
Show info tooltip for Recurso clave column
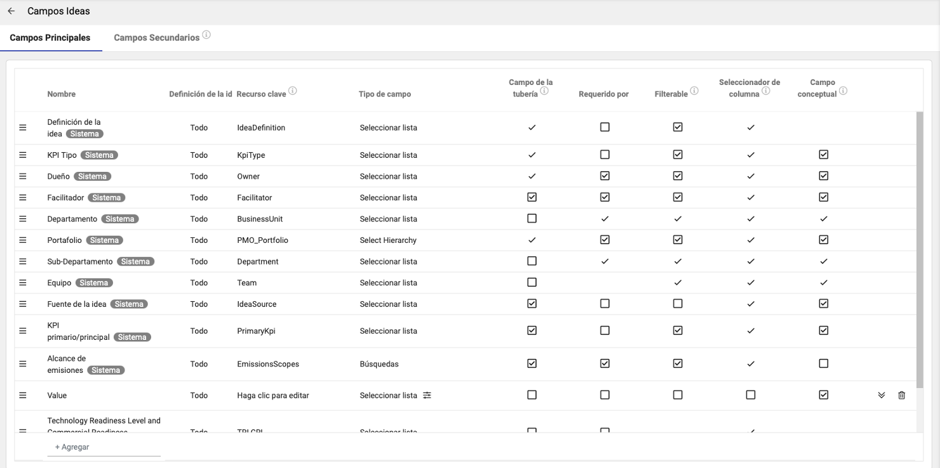click(293, 91)
